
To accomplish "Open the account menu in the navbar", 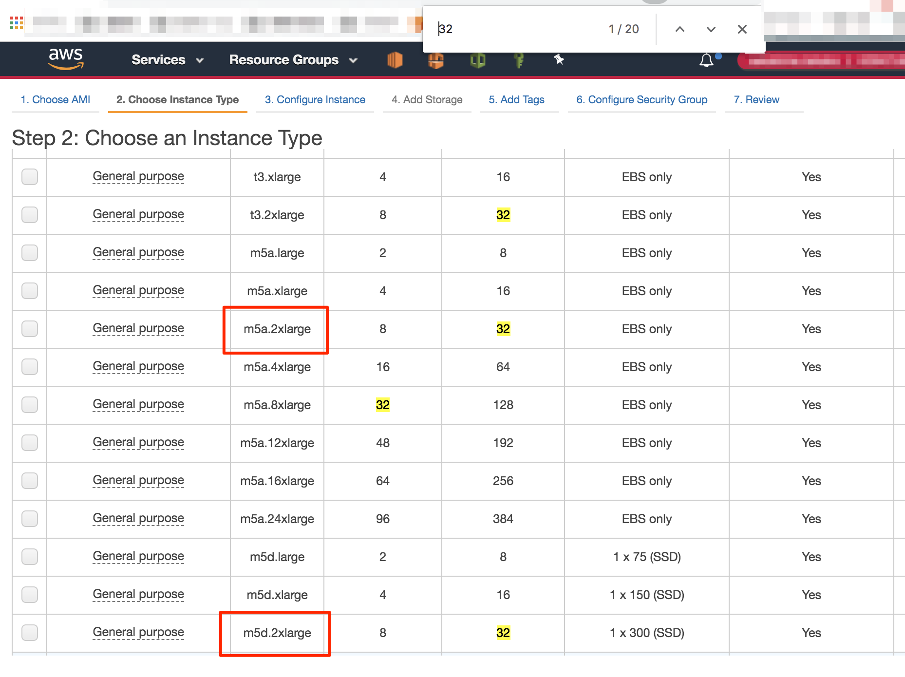I will [821, 61].
